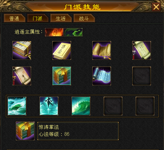Select the ribbon-tied book stack skill icon

tap(22, 50)
